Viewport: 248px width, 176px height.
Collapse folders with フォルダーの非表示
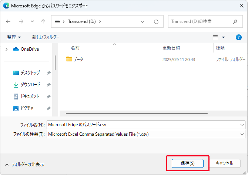click(25, 164)
